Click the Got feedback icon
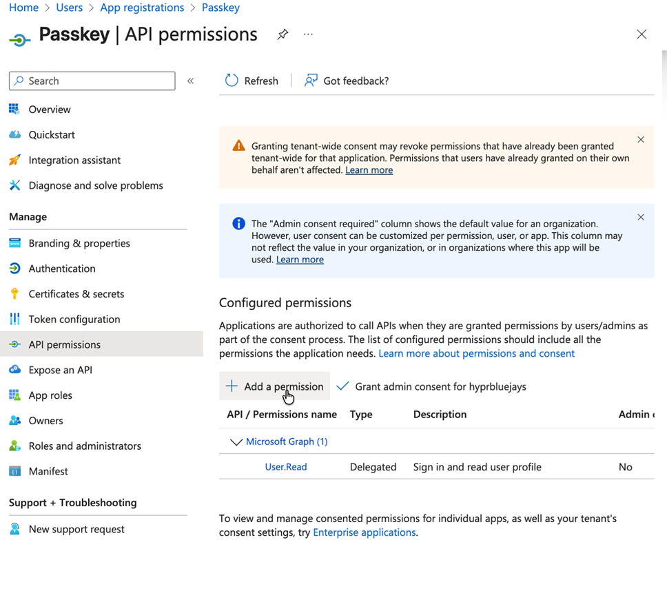The height and width of the screenshot is (604, 667). (311, 81)
